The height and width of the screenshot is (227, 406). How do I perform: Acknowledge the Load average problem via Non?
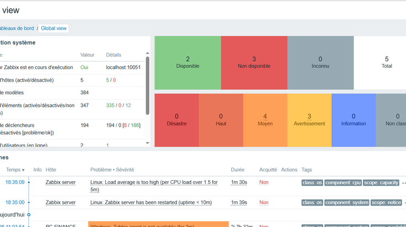click(x=264, y=182)
